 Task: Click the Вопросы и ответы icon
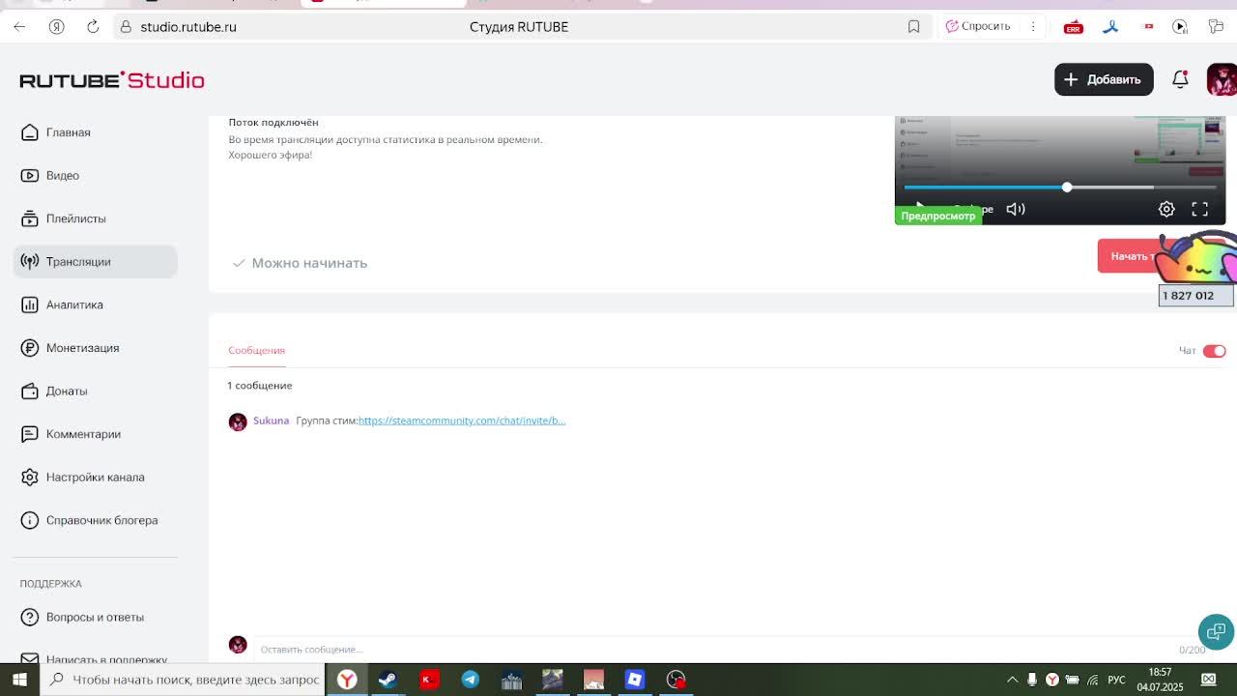coord(30,617)
